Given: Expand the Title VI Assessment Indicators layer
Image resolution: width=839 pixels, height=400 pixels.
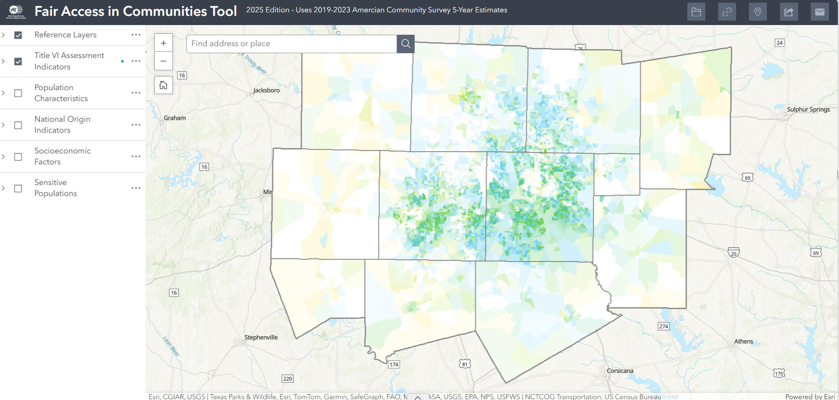Looking at the screenshot, I should tap(4, 61).
